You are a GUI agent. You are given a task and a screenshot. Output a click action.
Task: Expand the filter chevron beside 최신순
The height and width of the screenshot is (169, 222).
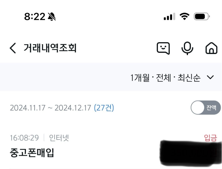210,77
